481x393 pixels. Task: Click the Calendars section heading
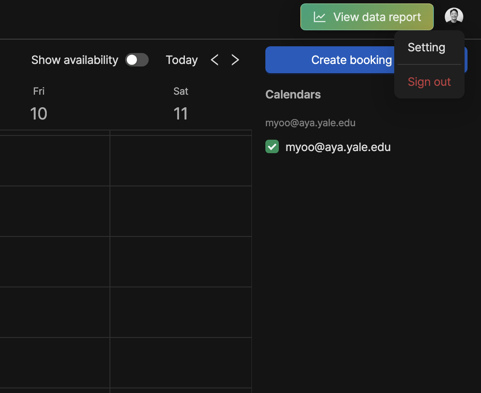click(x=293, y=95)
